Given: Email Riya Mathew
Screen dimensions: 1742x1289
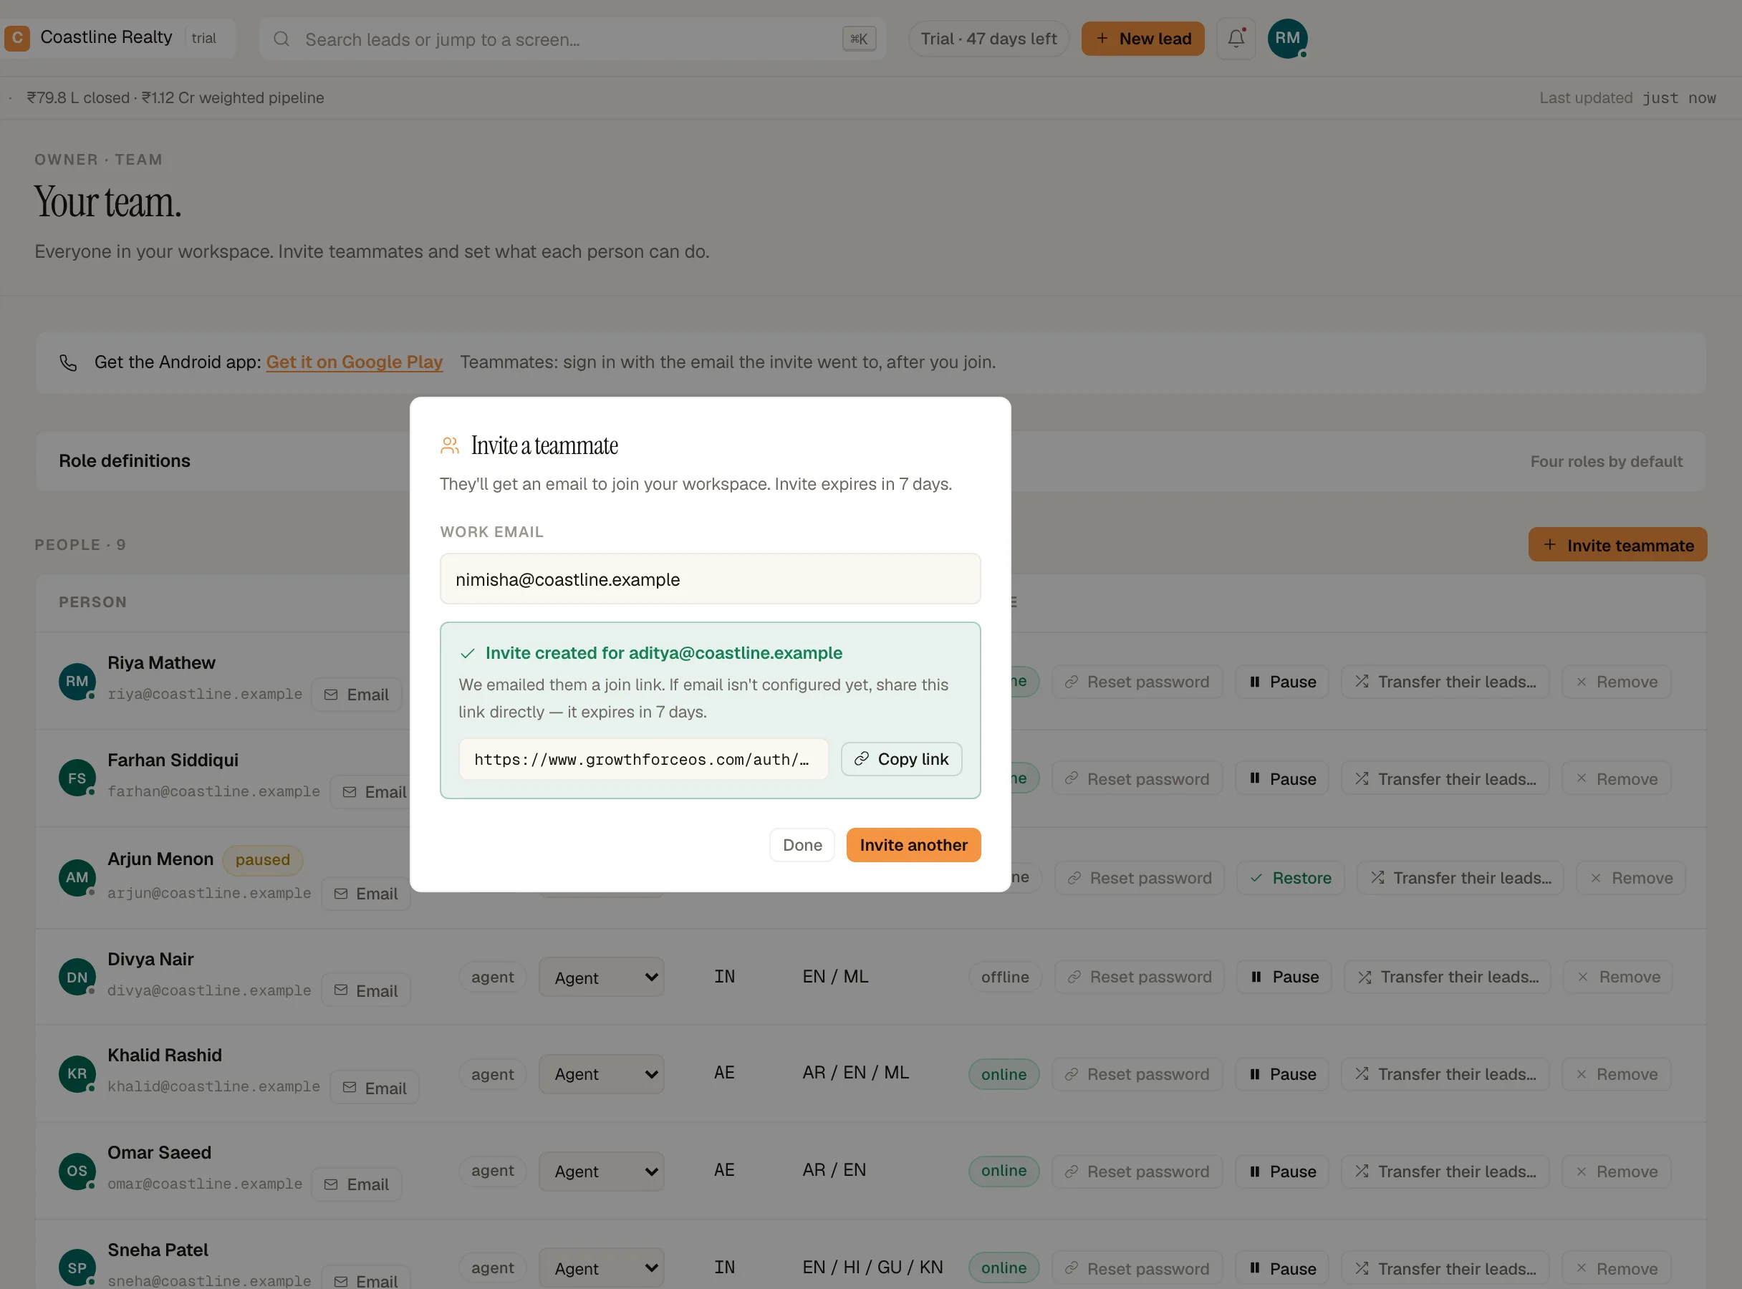Looking at the screenshot, I should click(357, 695).
